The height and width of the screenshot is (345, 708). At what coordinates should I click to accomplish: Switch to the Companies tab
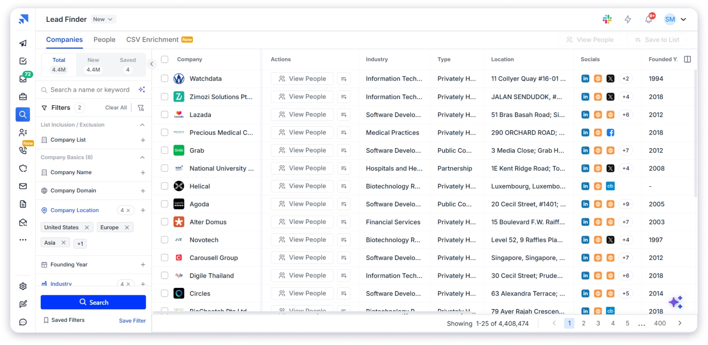64,39
